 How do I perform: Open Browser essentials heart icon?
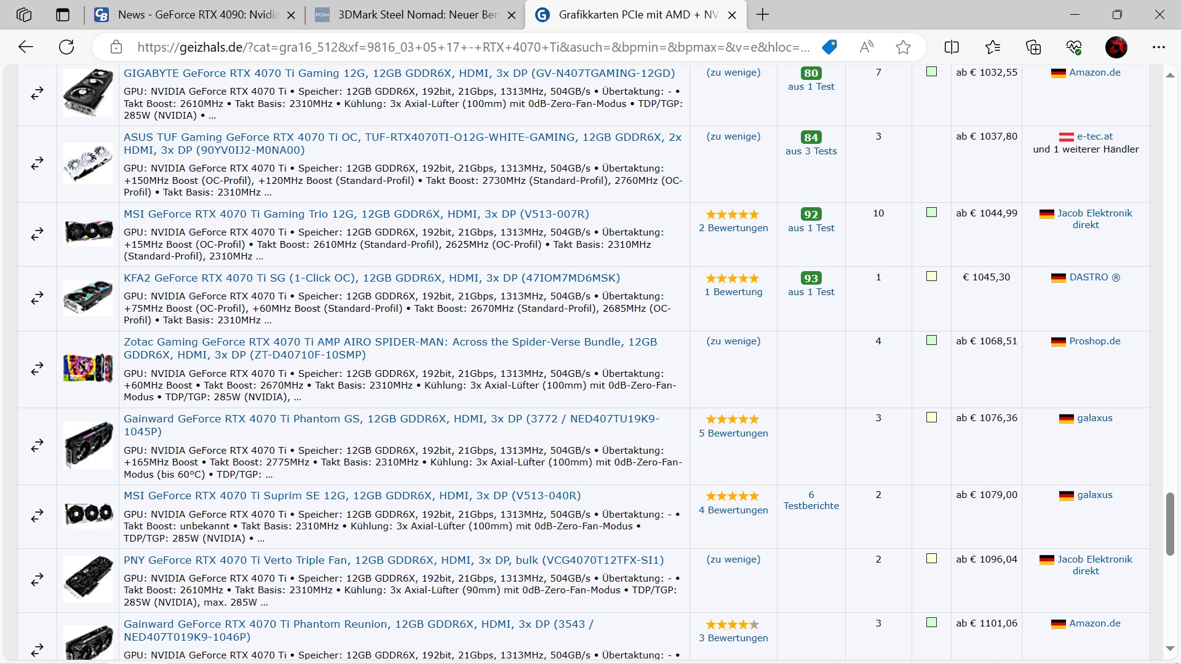(1074, 47)
